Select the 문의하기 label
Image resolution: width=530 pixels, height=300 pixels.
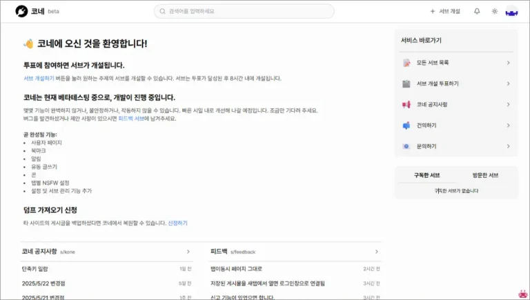426,146
